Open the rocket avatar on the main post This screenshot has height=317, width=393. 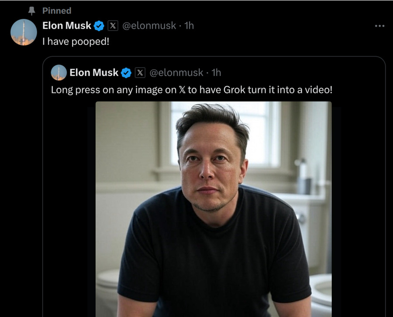click(24, 32)
